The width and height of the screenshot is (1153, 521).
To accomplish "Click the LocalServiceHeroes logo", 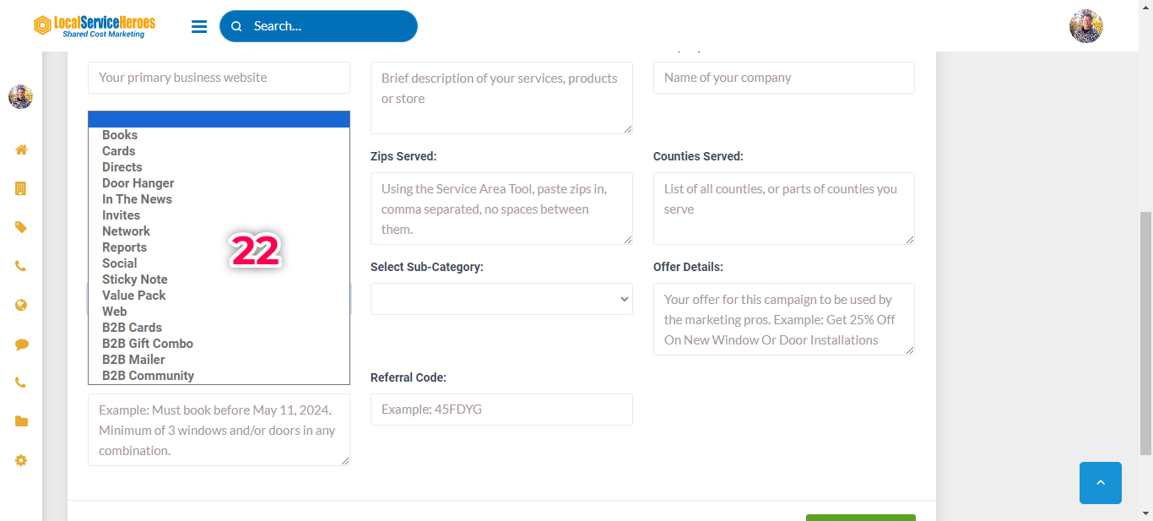I will (x=95, y=26).
